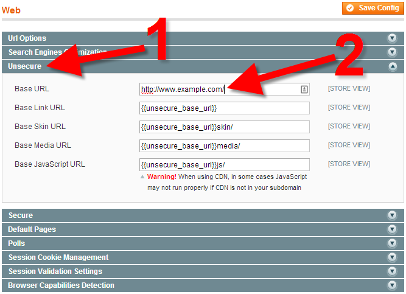Expand the Search Engines Optimization section arrow
Image resolution: width=406 pixels, height=294 pixels.
(x=393, y=52)
